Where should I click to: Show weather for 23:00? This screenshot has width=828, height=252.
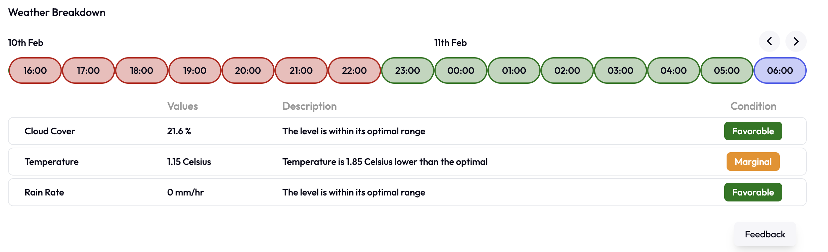click(x=408, y=70)
